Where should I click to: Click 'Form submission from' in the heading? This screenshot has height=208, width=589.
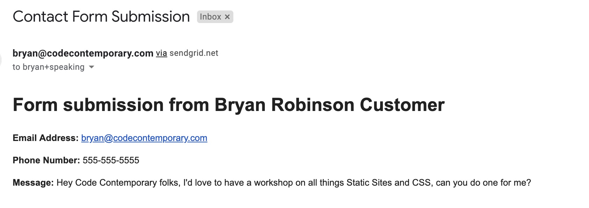click(111, 105)
